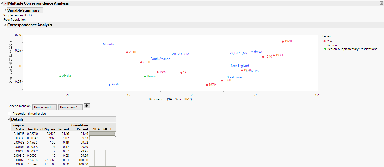Select the green Alaska triangle marker
Image resolution: width=384 pixels, height=167 pixels.
point(60,76)
